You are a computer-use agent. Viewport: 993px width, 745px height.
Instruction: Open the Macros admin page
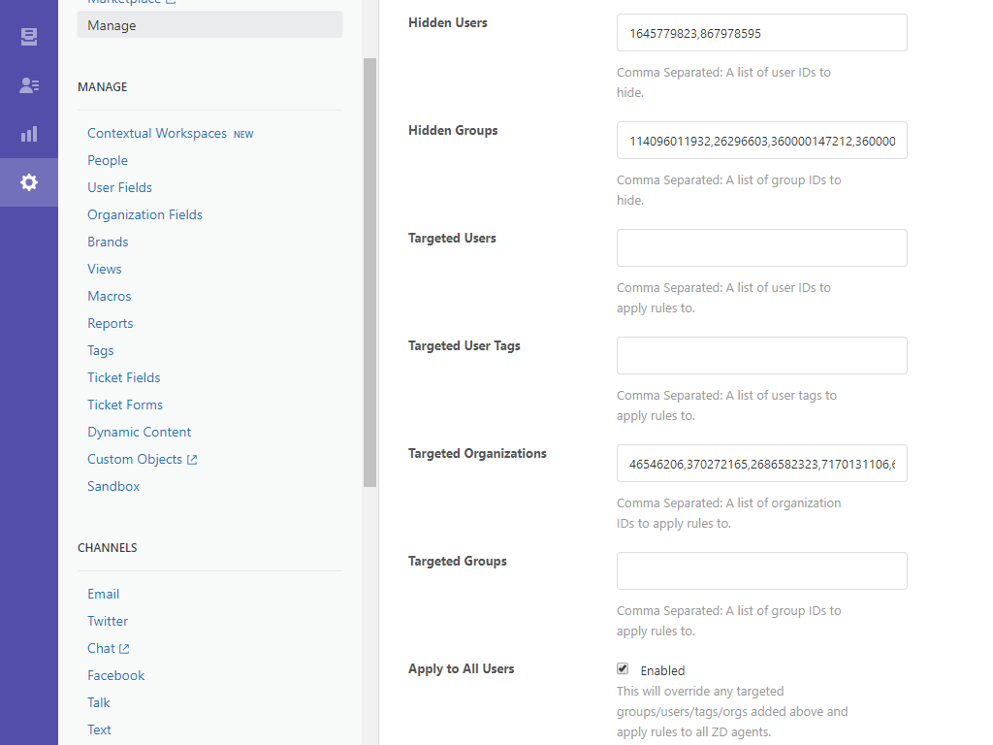[x=109, y=297]
